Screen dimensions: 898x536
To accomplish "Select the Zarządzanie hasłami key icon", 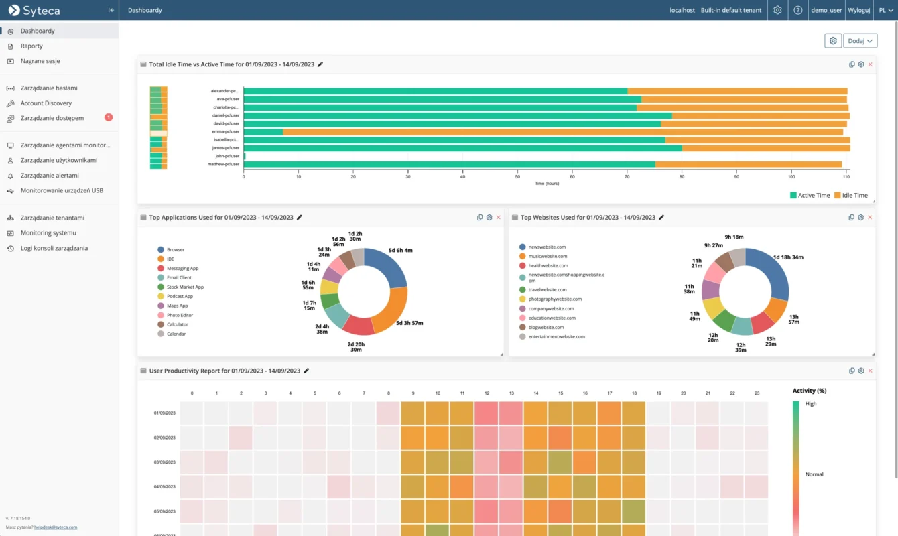I will point(10,88).
